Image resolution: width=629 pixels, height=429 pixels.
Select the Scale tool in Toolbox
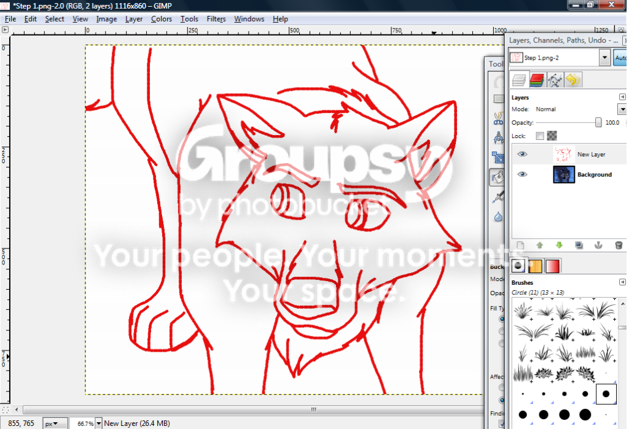(498, 158)
